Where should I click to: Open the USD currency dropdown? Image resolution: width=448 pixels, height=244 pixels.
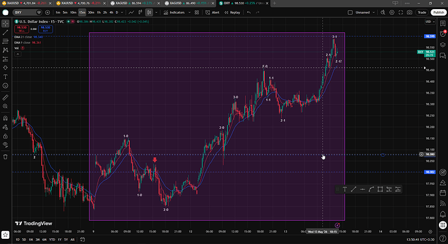(x=430, y=21)
